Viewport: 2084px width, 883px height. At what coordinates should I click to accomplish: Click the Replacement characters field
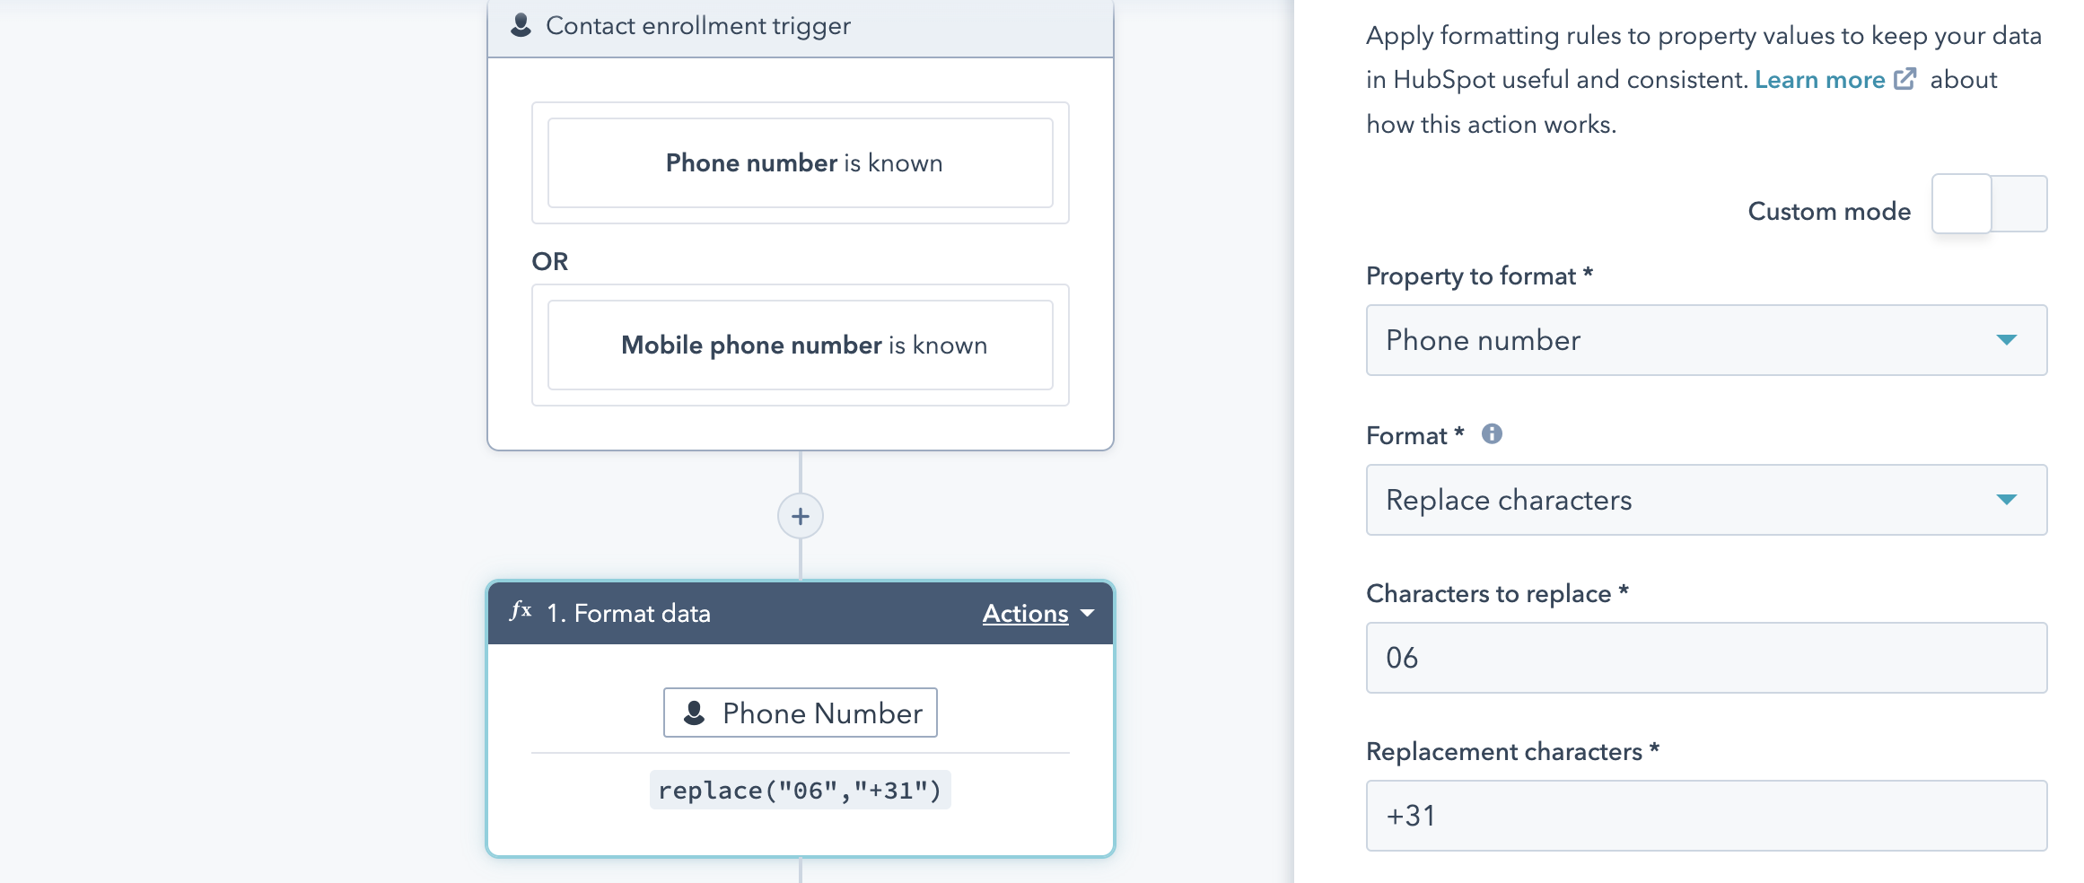pyautogui.click(x=1706, y=816)
